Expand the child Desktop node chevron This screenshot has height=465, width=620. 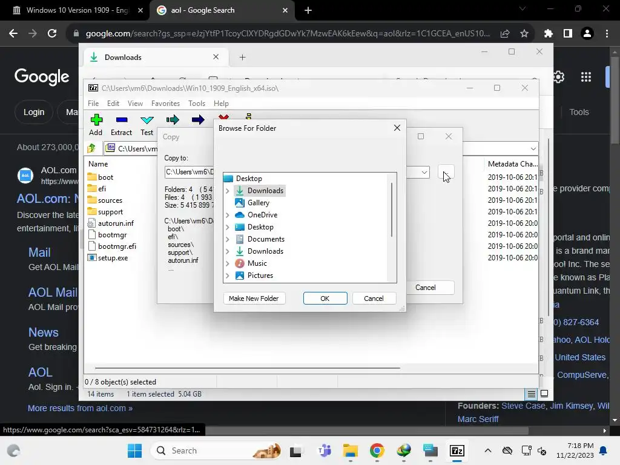(228, 227)
